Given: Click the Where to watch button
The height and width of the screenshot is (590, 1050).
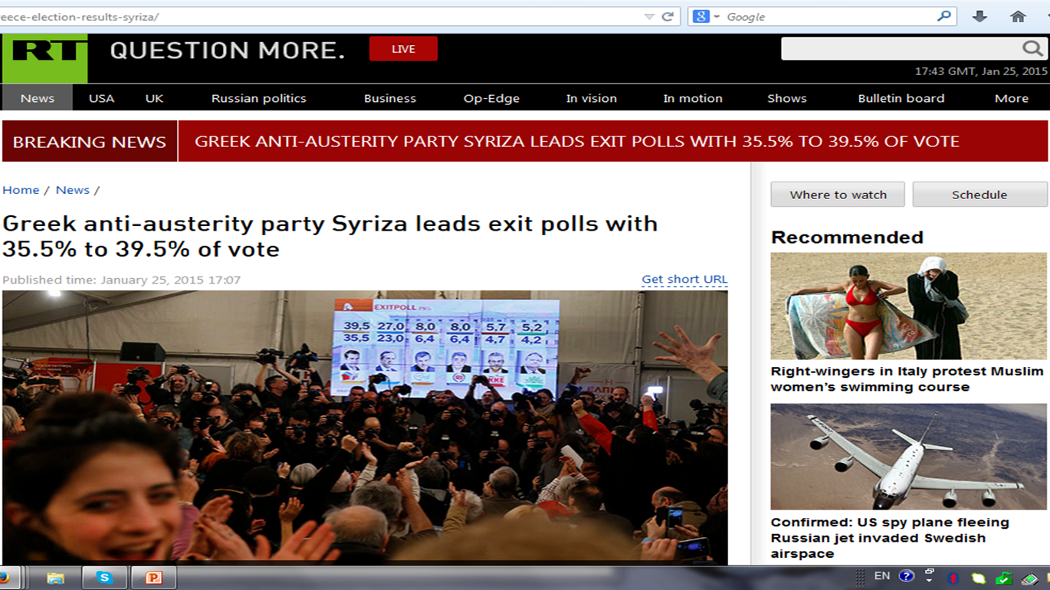Looking at the screenshot, I should click(x=838, y=195).
